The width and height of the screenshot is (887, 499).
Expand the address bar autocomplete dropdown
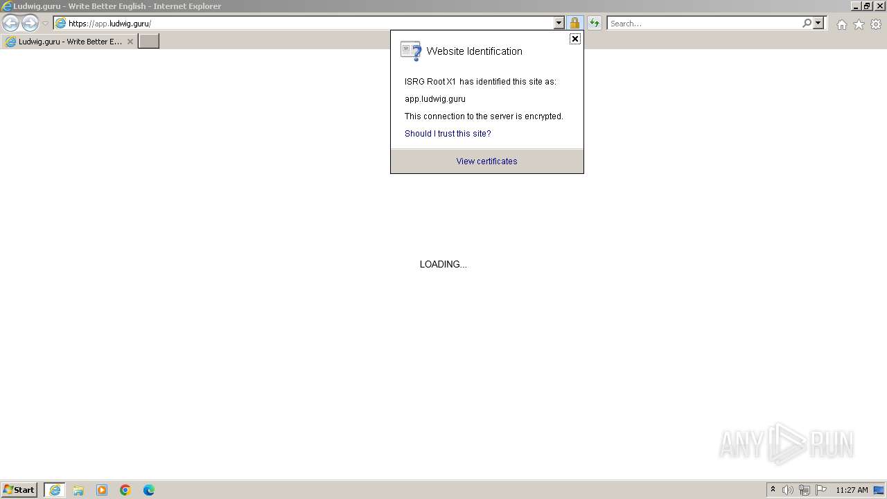click(559, 24)
